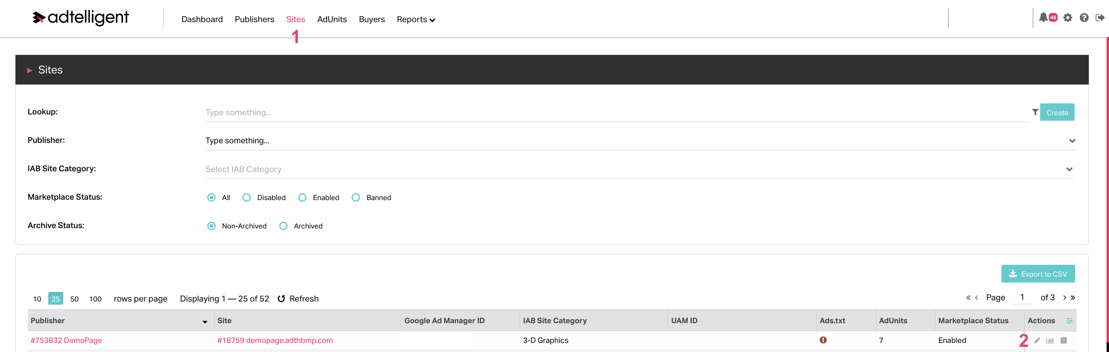This screenshot has width=1109, height=352.
Task: Open the Publisher dropdown
Action: point(641,140)
